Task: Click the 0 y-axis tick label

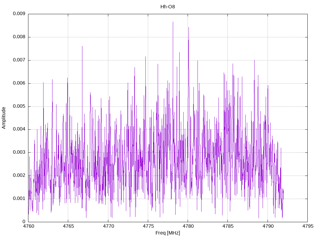Action: tap(24, 222)
